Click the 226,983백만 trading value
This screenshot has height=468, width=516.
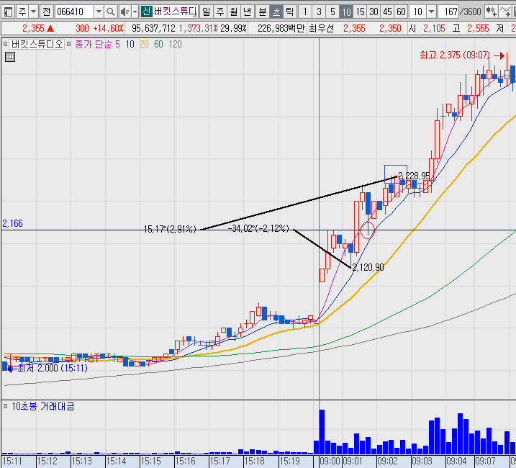281,28
